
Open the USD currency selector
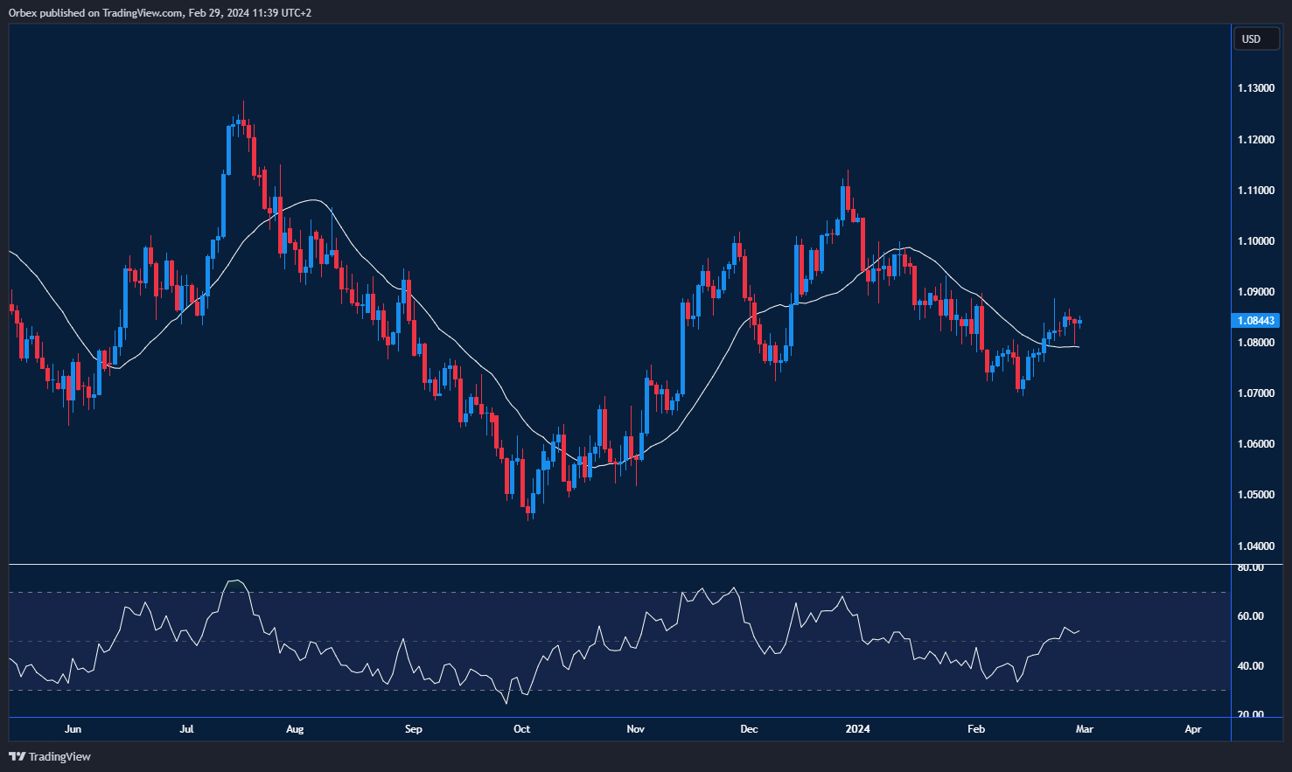pos(1255,39)
